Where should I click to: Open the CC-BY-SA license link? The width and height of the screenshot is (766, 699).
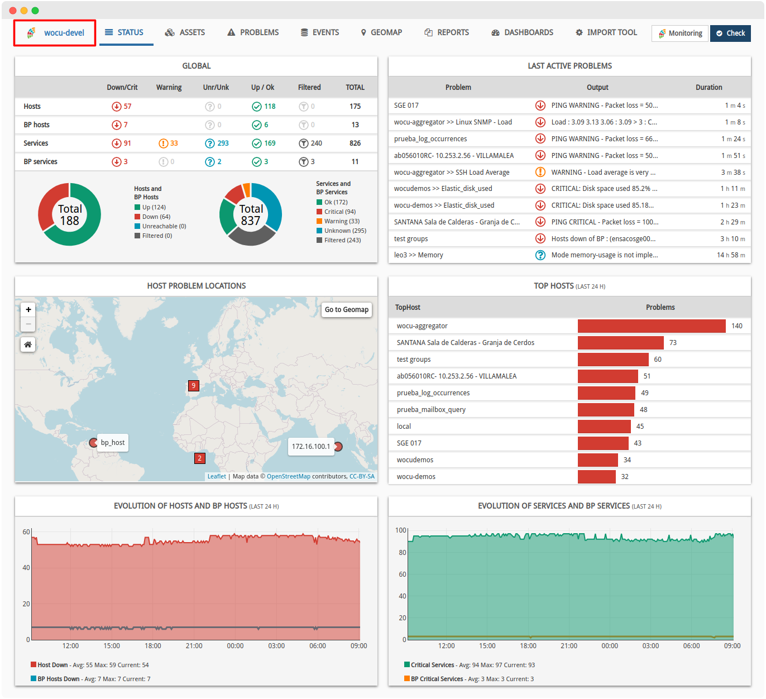tap(362, 476)
